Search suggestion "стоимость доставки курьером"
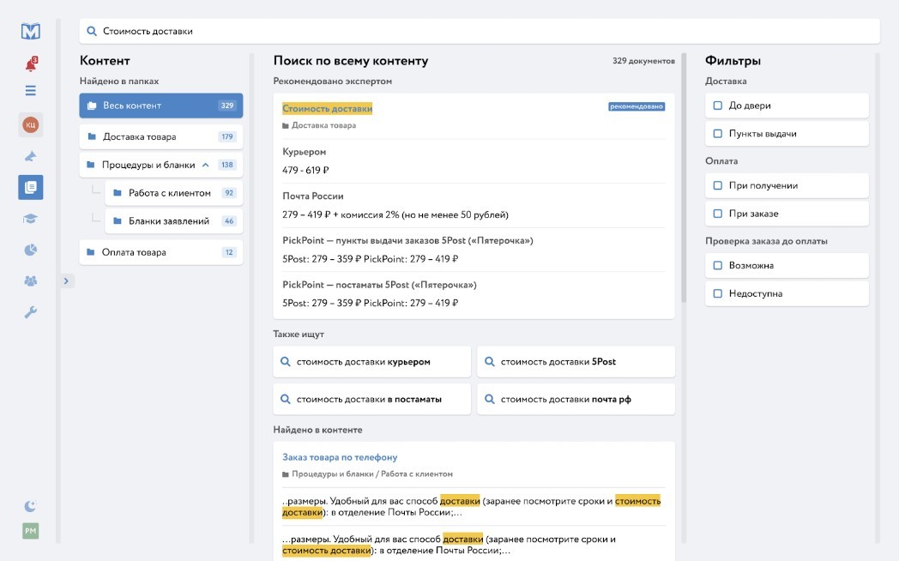Viewport: 899px width, 561px height. click(371, 362)
